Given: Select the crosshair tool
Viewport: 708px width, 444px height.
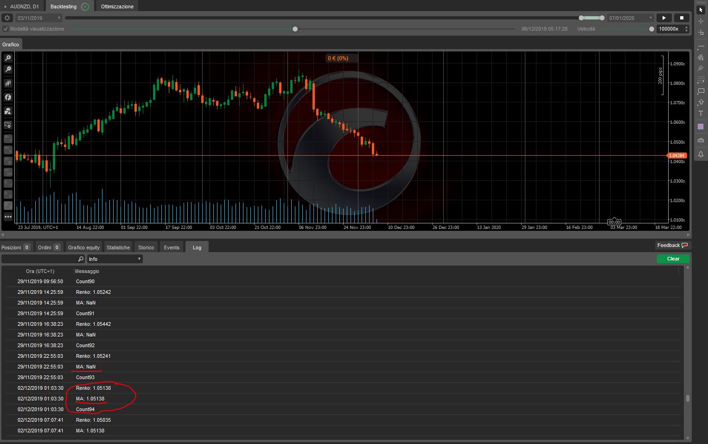Looking at the screenshot, I should [701, 21].
